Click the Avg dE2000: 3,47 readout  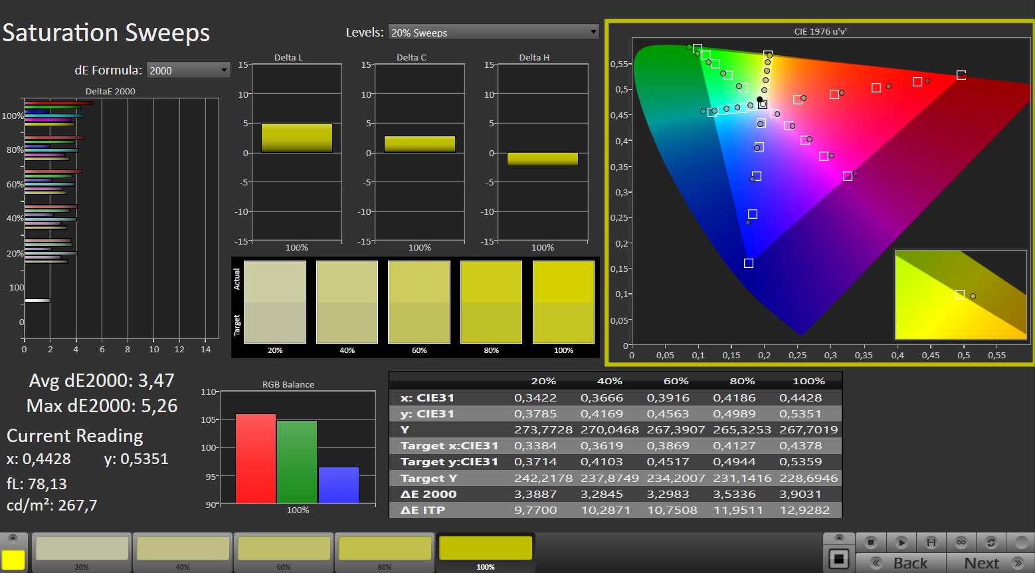(x=102, y=380)
